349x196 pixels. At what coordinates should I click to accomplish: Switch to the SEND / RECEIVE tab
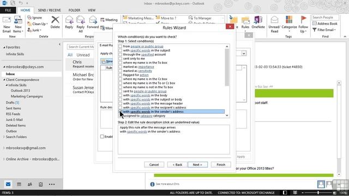50,10
